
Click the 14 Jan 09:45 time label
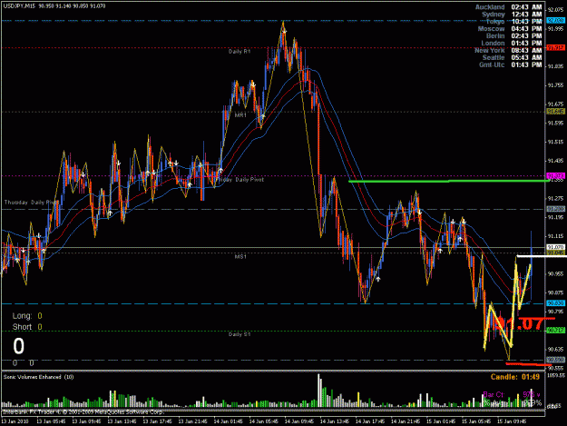click(x=299, y=421)
